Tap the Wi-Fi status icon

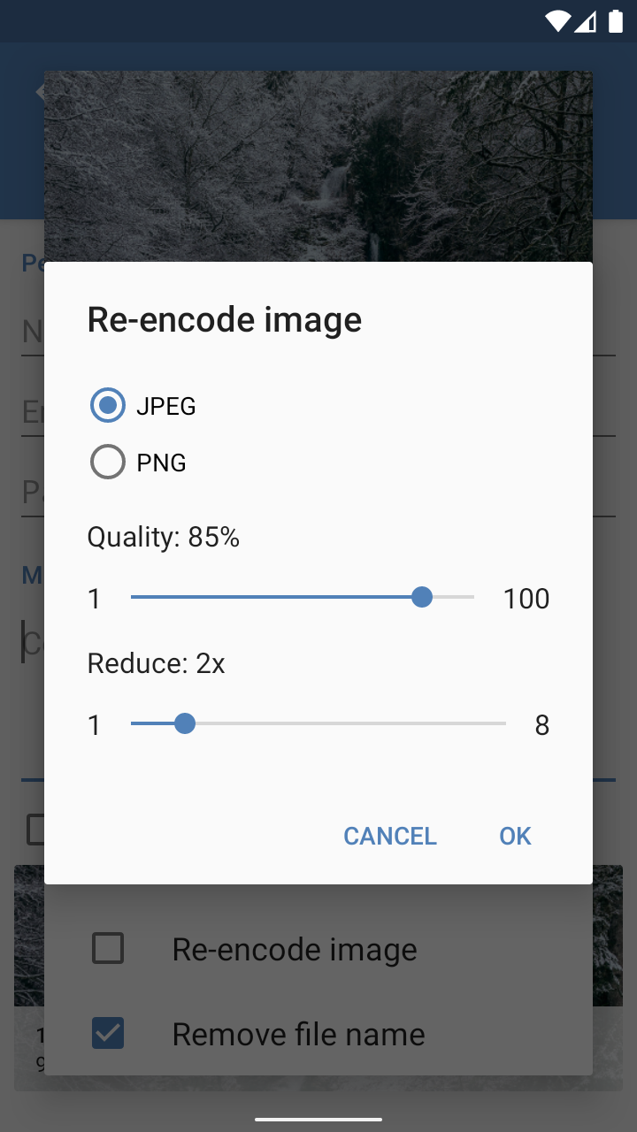coord(557,22)
